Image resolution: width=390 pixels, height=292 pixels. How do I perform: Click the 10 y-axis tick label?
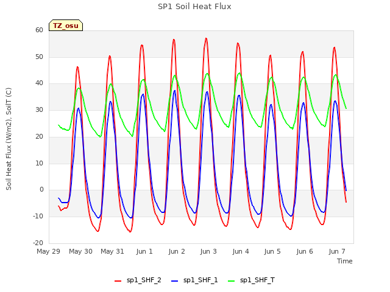click(x=39, y=164)
